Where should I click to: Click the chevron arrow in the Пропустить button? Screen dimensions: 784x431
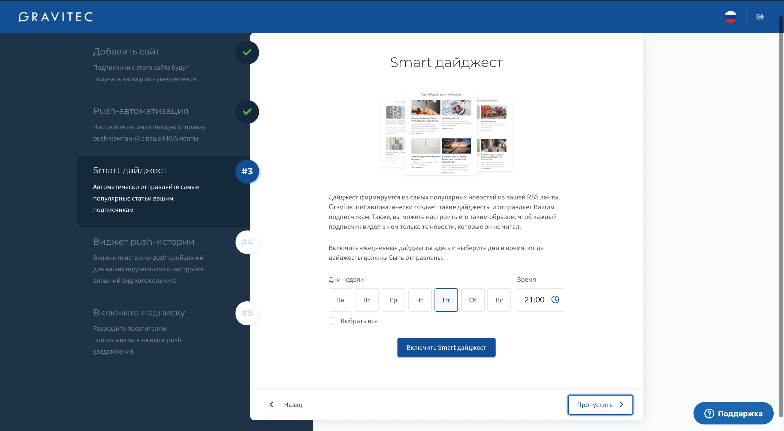point(622,405)
